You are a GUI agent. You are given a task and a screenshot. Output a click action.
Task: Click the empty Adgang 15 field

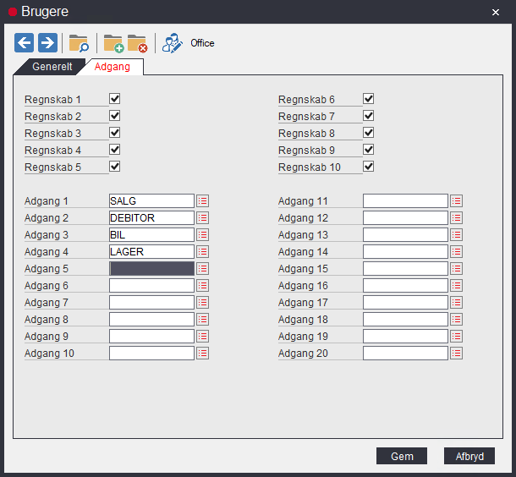coord(405,268)
